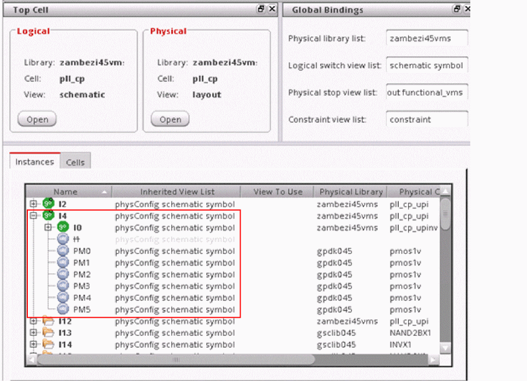Select the PM0 instance row name

point(82,251)
